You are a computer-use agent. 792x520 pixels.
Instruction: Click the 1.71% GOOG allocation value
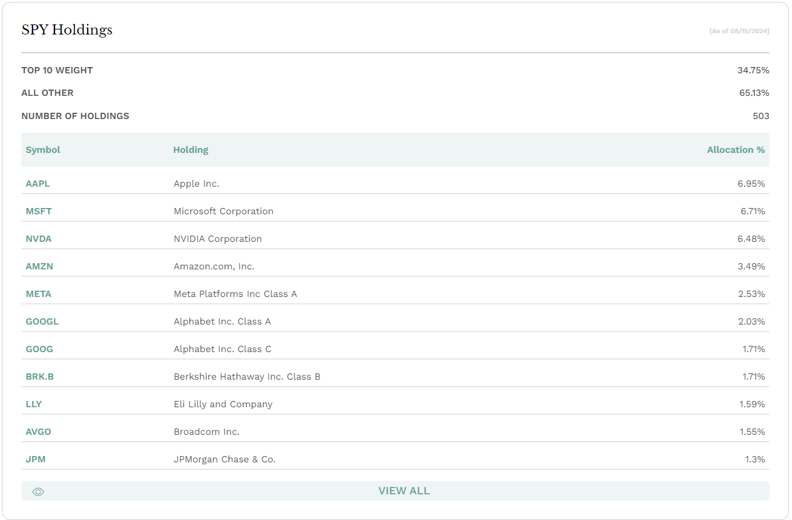pyautogui.click(x=754, y=349)
